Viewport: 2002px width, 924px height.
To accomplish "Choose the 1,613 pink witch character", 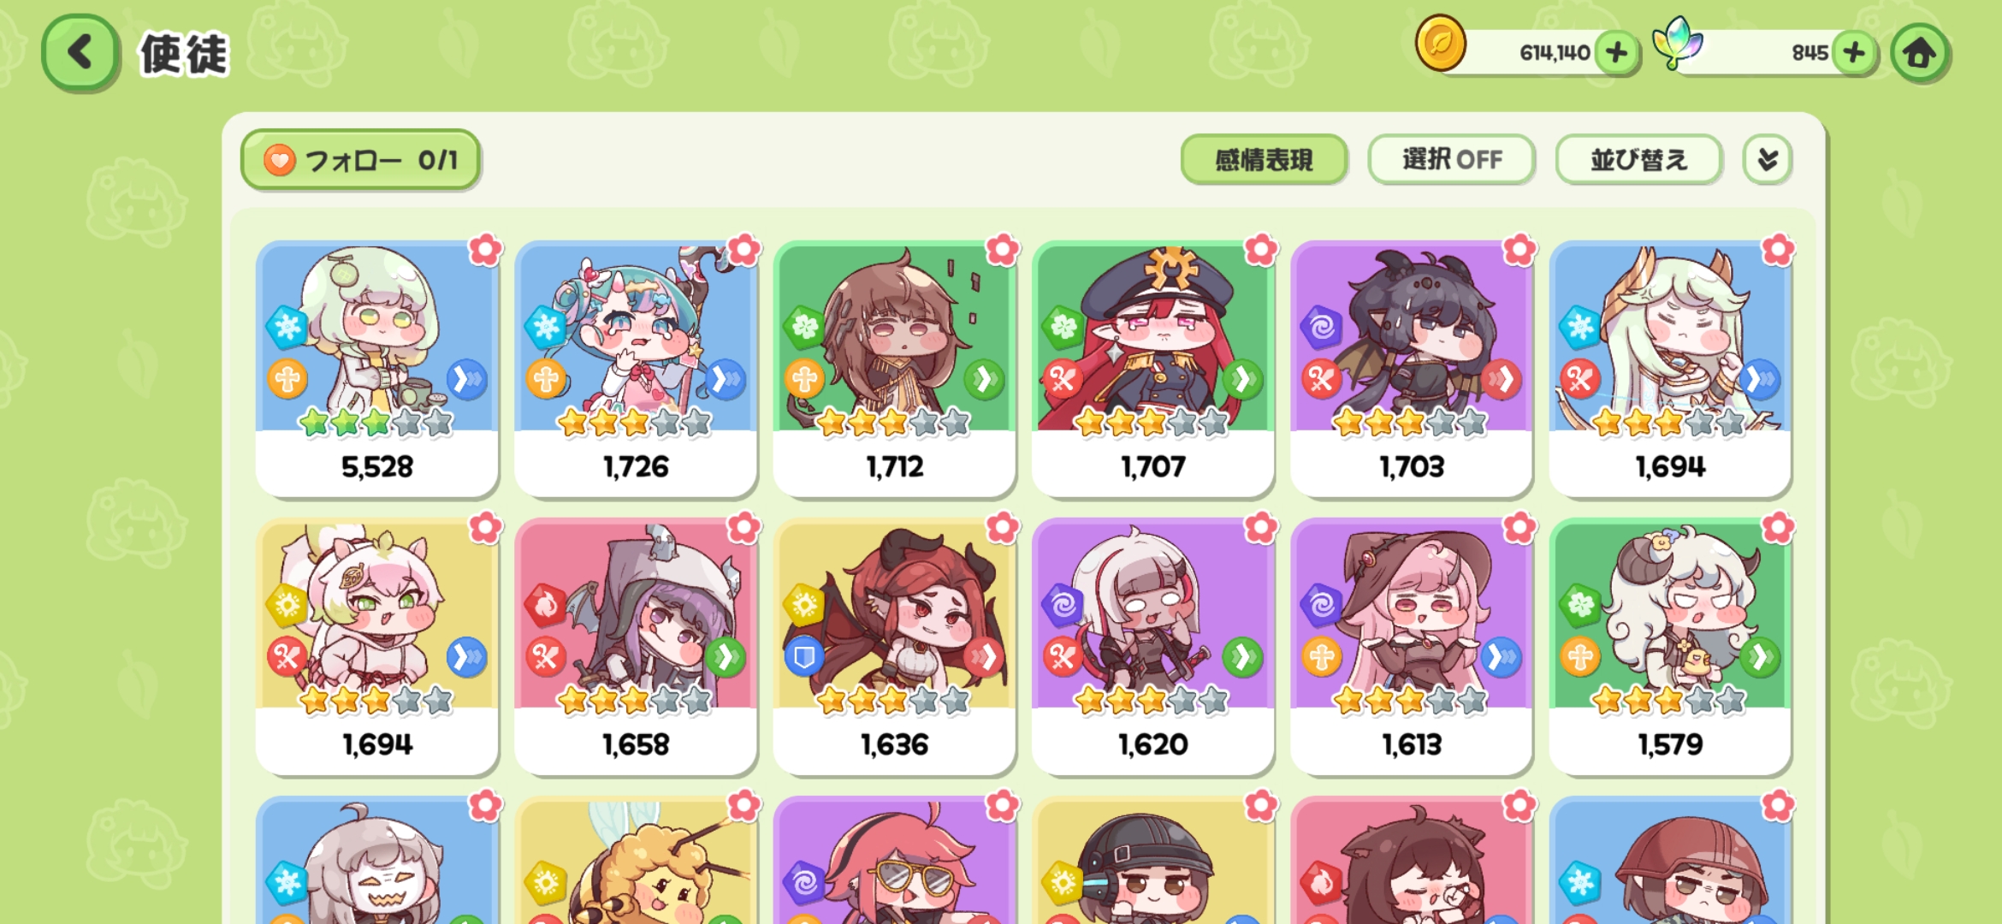I will click(x=1412, y=647).
